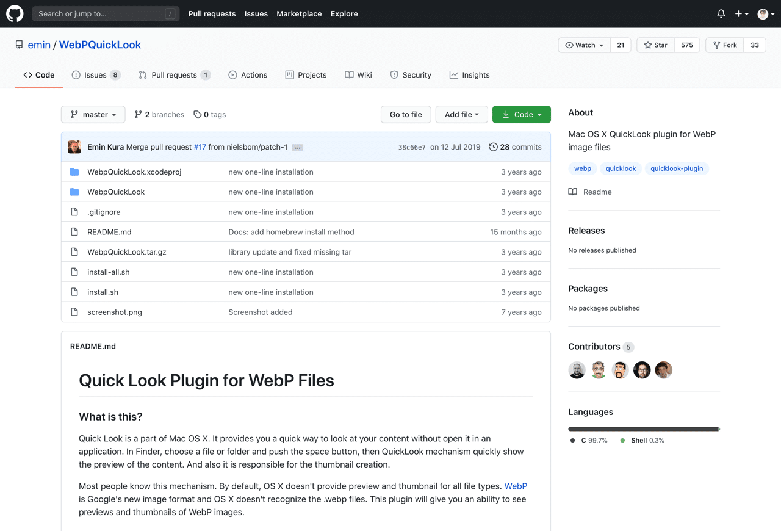Image resolution: width=781 pixels, height=531 pixels.
Task: Open the Add file dropdown
Action: click(461, 114)
